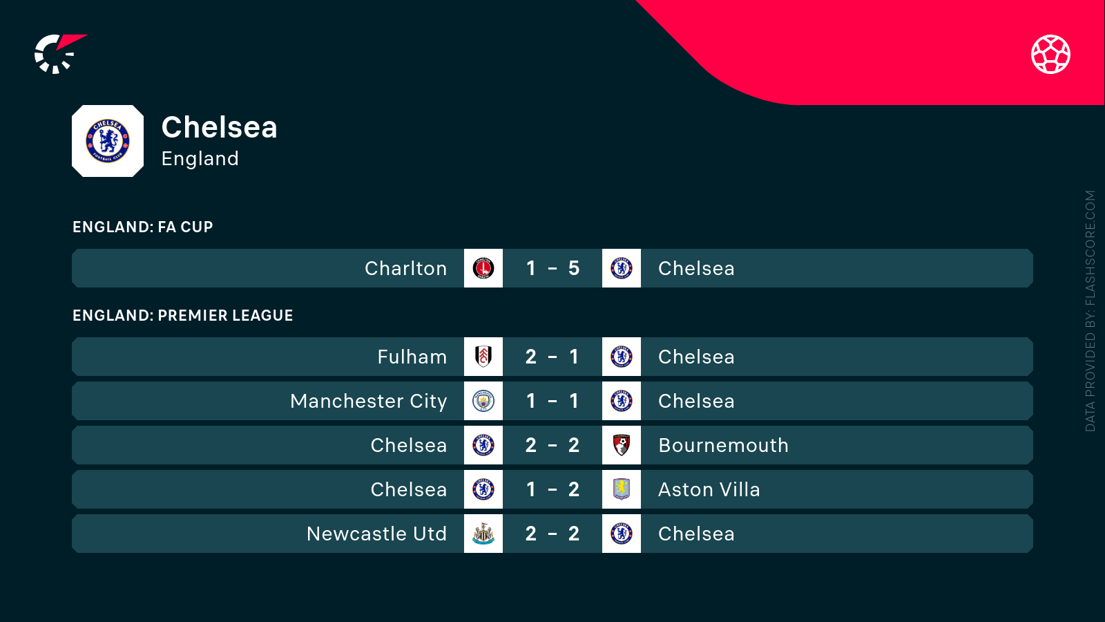Click the Fulham club badge

(x=483, y=357)
